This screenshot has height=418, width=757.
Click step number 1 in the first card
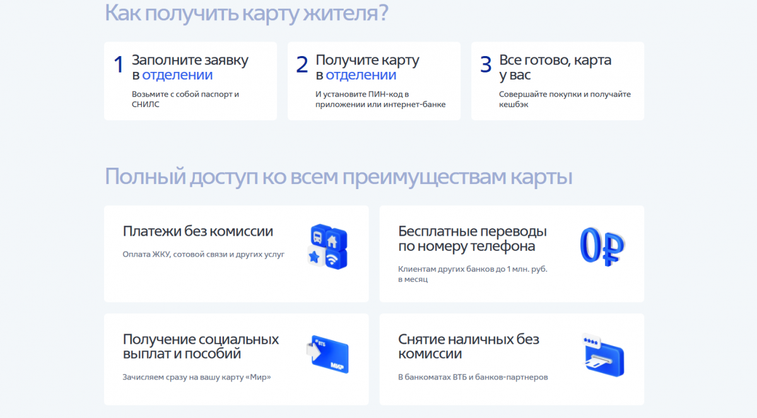pos(118,65)
